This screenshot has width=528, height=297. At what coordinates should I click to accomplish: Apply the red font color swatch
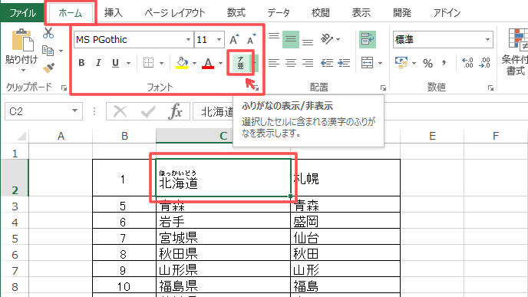(208, 63)
